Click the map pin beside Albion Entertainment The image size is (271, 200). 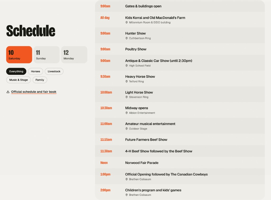pyautogui.click(x=127, y=113)
